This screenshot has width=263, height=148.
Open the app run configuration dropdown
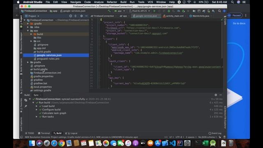(x=120, y=11)
